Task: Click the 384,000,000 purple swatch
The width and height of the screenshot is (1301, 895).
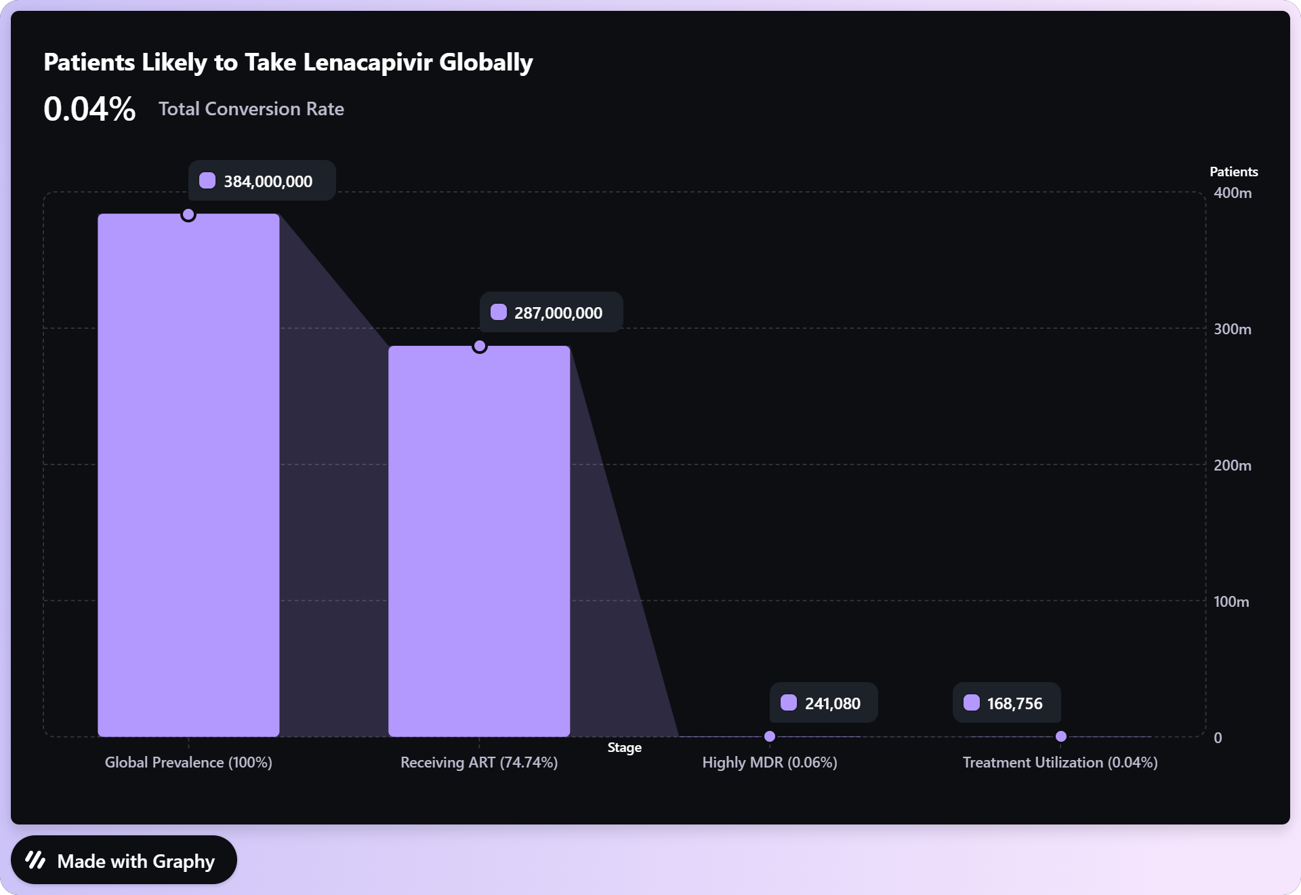Action: coord(207,180)
